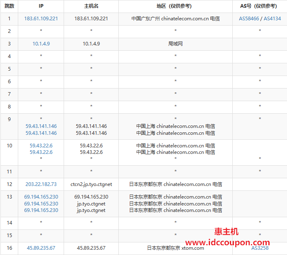The height and width of the screenshot is (255, 287).
Task: Open the 45.89.235.67 IP link in hop 16
Action: click(x=41, y=248)
